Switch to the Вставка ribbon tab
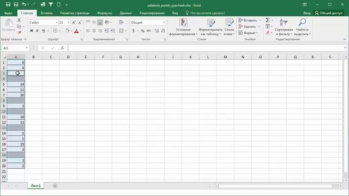The height and width of the screenshot is (196, 349). coord(46,13)
